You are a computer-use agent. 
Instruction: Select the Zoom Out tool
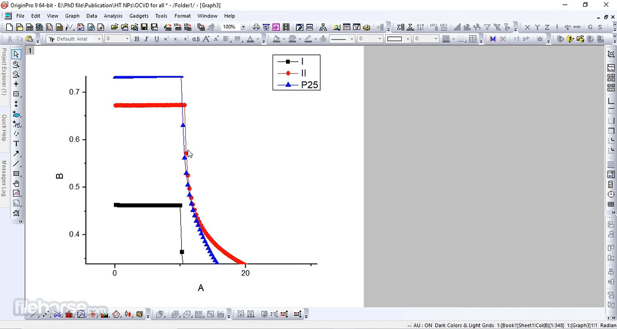tap(16, 74)
